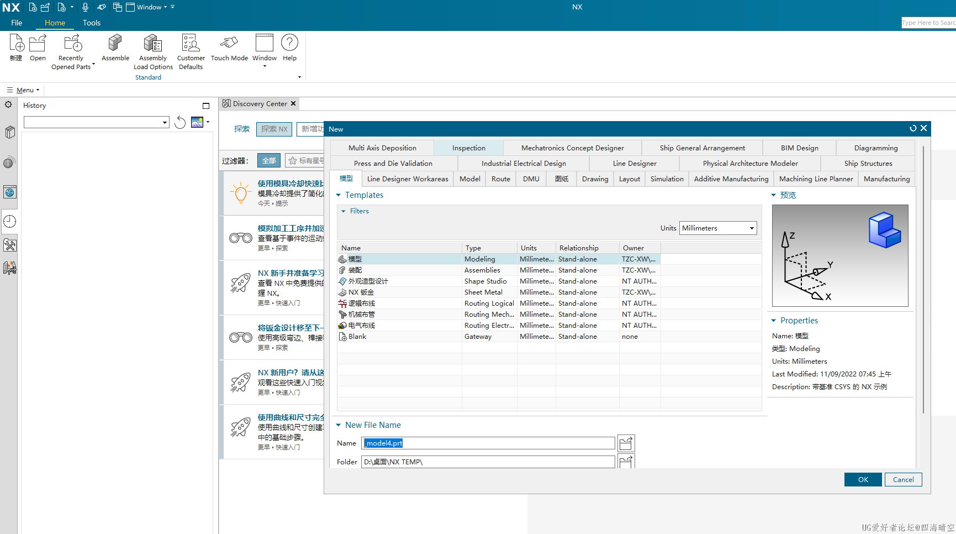Switch to the Manufacturing tab
Image resolution: width=956 pixels, height=534 pixels.
tap(886, 179)
